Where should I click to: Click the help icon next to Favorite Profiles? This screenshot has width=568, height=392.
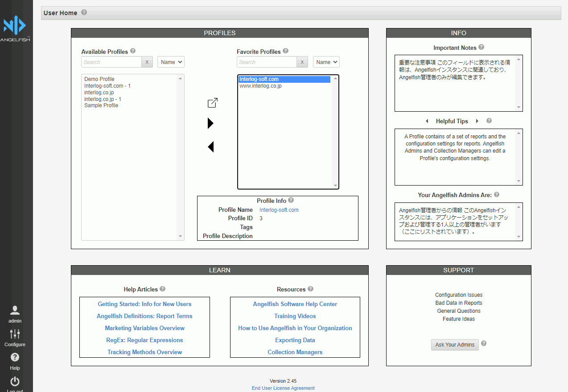tap(286, 51)
